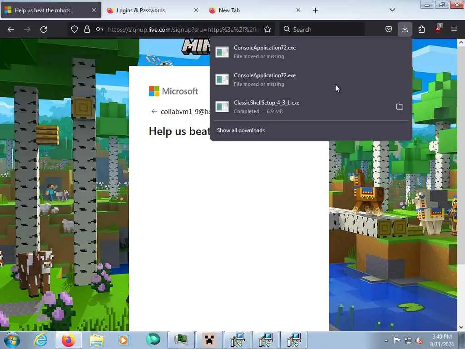Open the third installer taskbar window
The image size is (465, 349).
294,340
